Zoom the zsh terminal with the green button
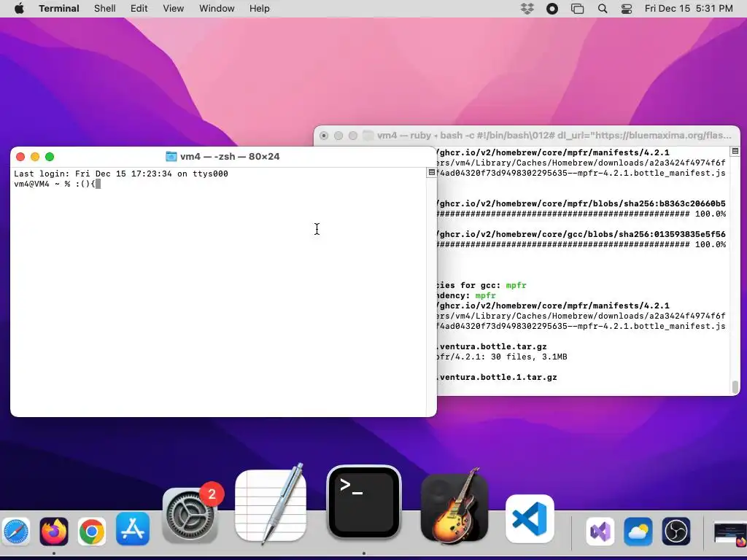The width and height of the screenshot is (747, 560). [50, 157]
